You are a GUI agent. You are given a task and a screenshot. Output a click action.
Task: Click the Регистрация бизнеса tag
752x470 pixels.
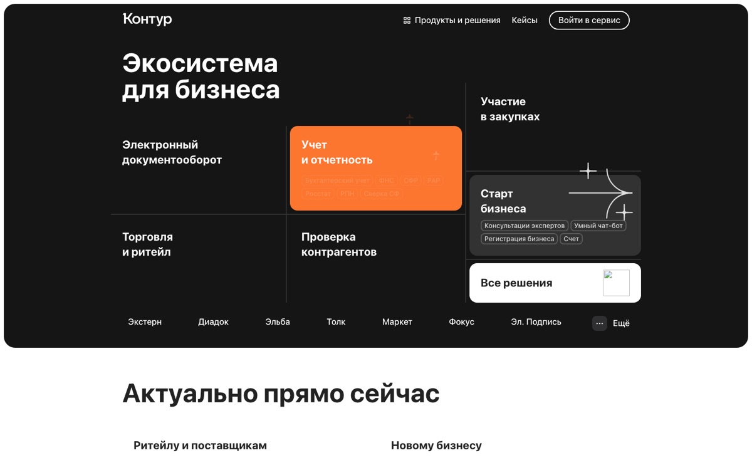tap(520, 239)
